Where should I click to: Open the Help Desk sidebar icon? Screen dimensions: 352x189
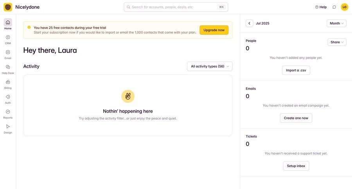(8, 67)
